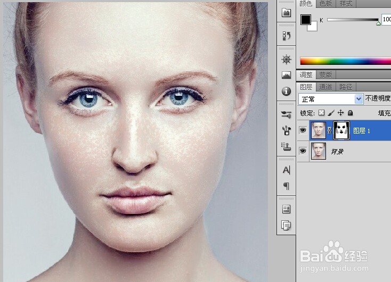This screenshot has width=391, height=282.
Task: Select the 图层 1 image thumbnail
Action: [x=319, y=130]
